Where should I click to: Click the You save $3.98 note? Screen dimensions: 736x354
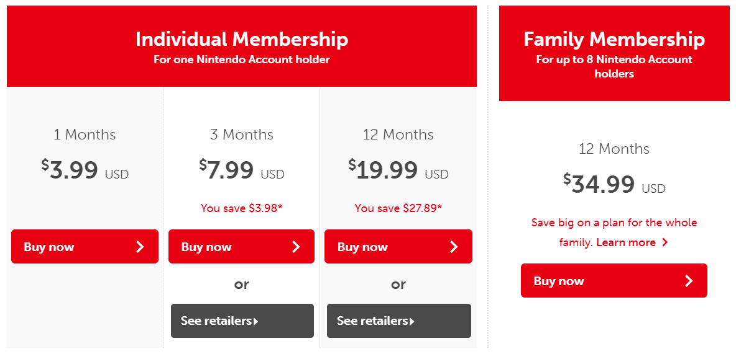click(242, 208)
